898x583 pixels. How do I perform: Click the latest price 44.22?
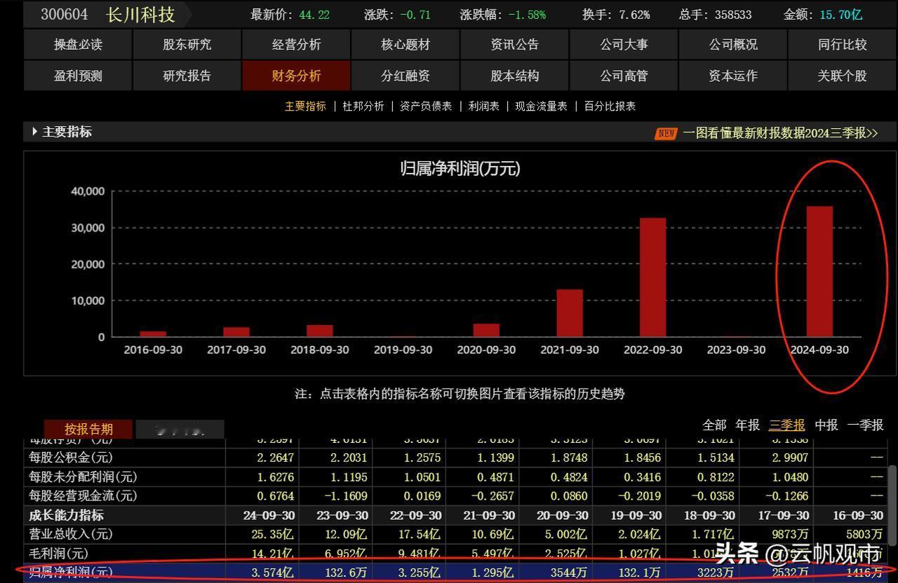pos(314,15)
